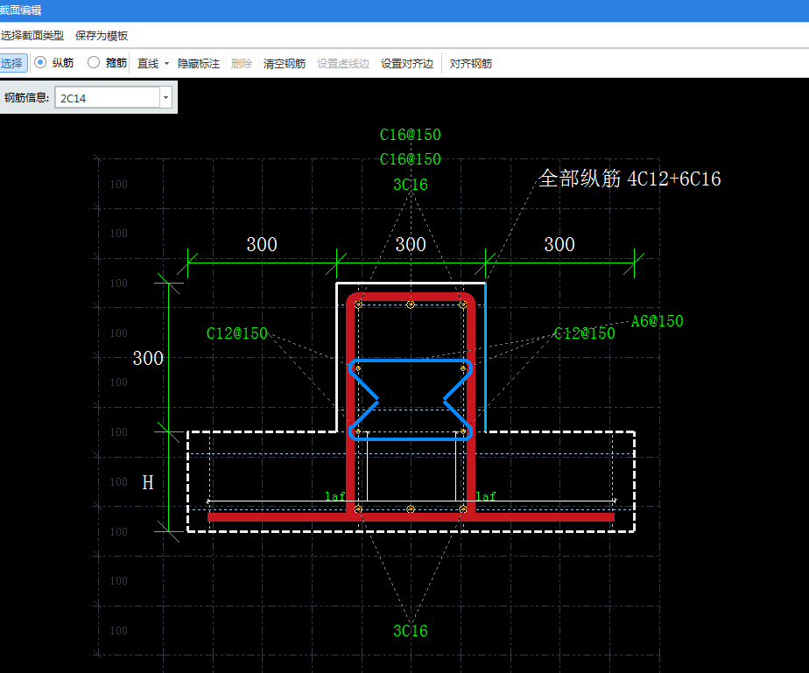Image resolution: width=809 pixels, height=673 pixels.
Task: Click the bottom-middle yellow rebar point
Action: pos(411,509)
